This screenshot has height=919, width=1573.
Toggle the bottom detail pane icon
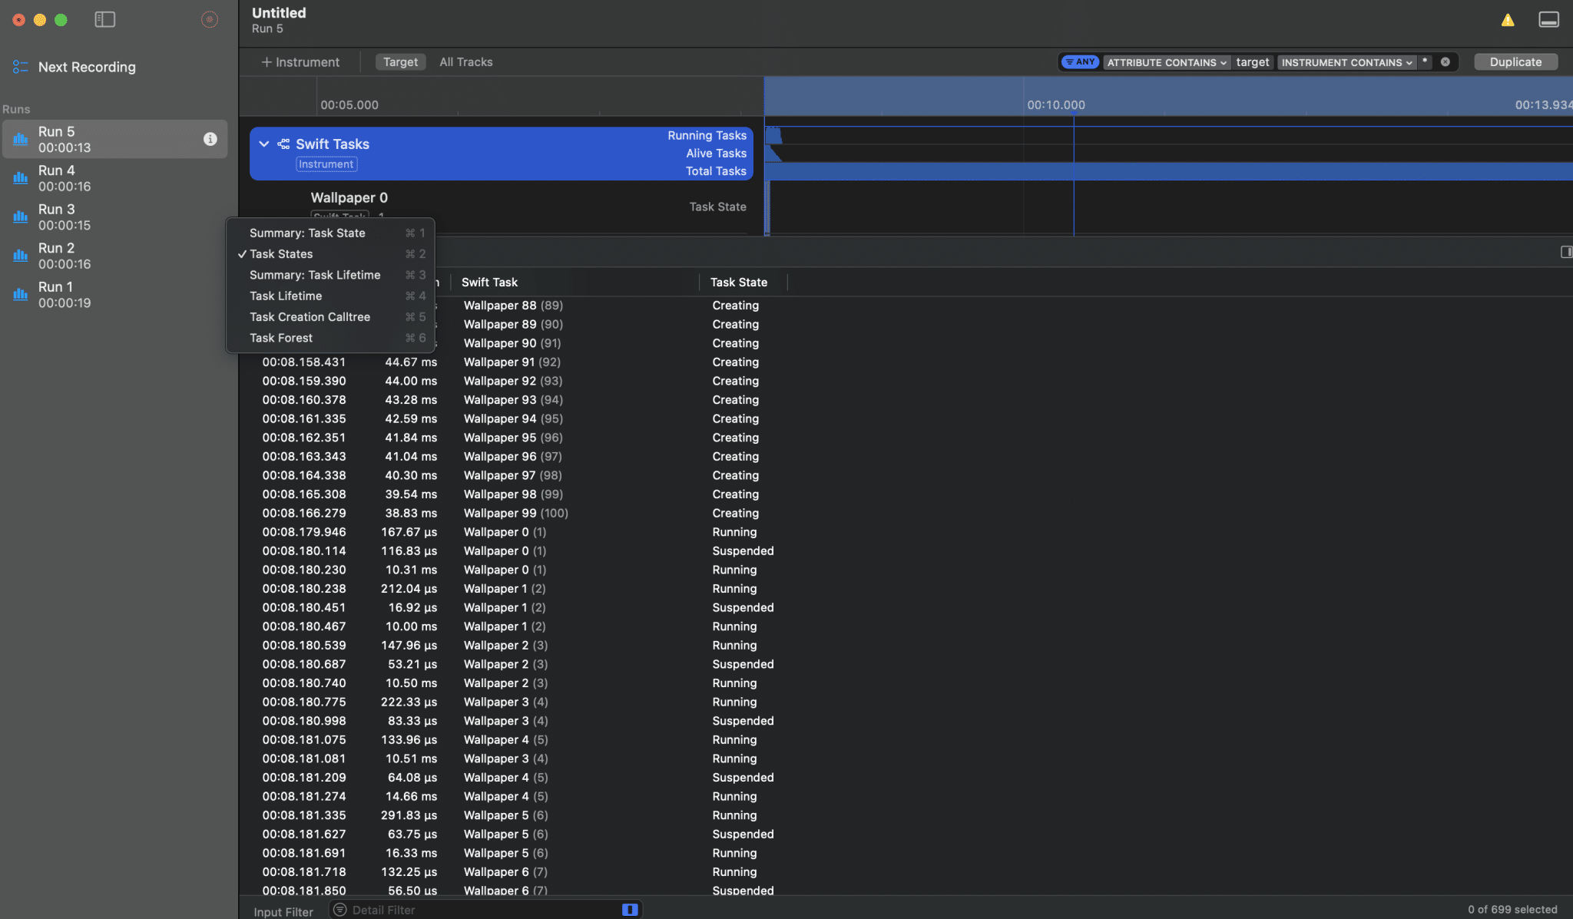pos(1548,20)
